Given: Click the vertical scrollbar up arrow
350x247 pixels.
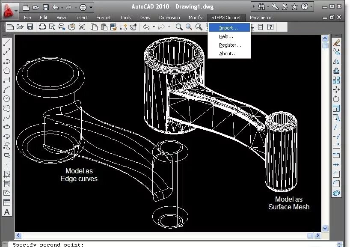Looking at the screenshot, I should [325, 38].
